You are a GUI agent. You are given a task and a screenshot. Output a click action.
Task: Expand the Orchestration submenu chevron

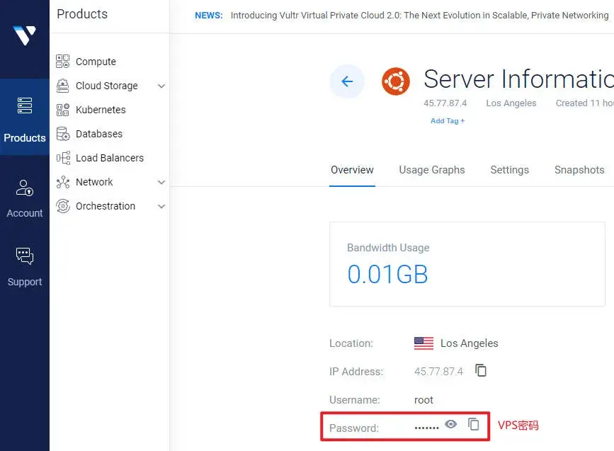coord(161,206)
